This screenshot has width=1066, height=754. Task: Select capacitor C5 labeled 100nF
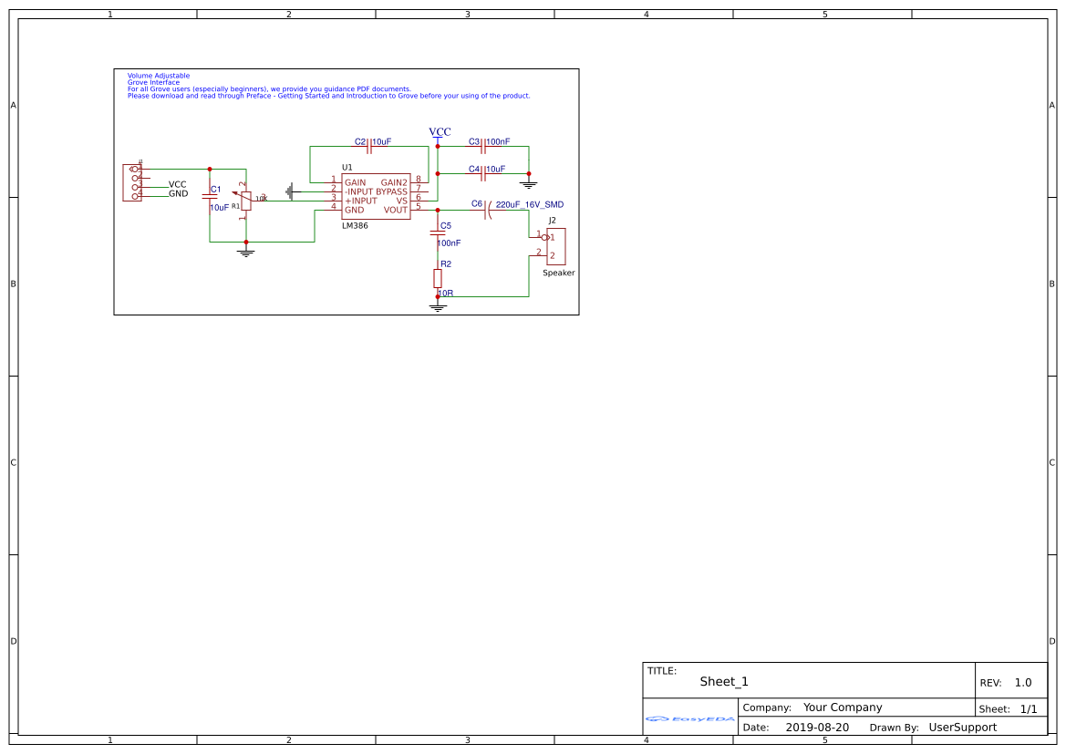[x=438, y=232]
